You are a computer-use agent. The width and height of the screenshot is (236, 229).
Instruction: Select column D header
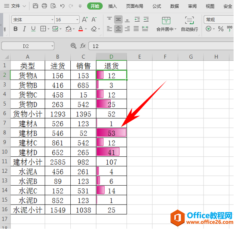point(111,57)
